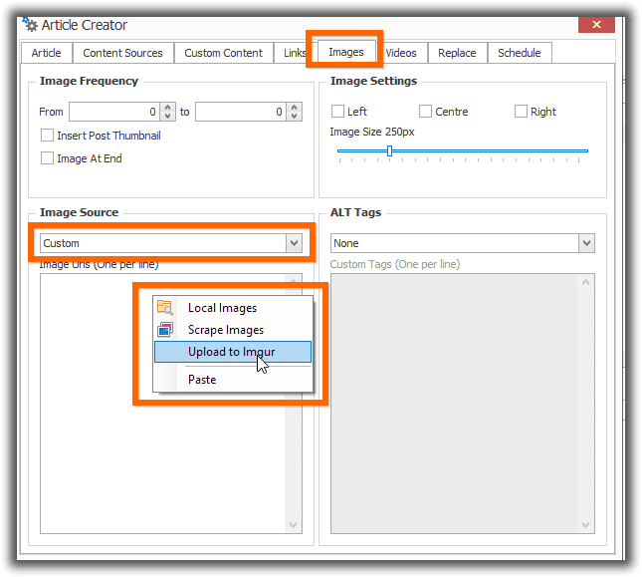642x577 pixels.
Task: Increase the to frequency value
Action: 294,107
